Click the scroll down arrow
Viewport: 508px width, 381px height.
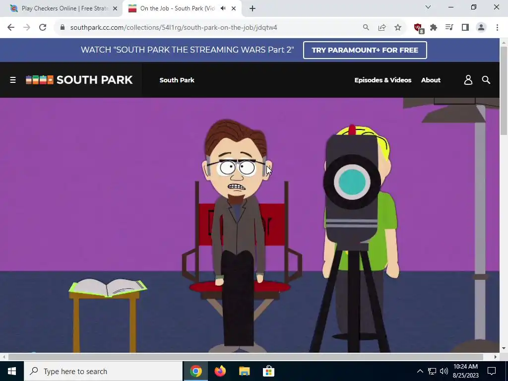(504, 349)
